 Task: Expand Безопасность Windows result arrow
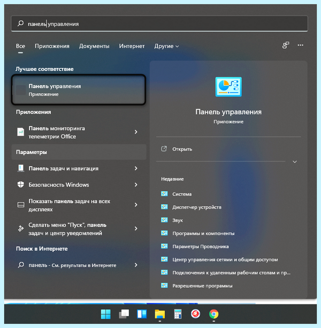pyautogui.click(x=136, y=184)
